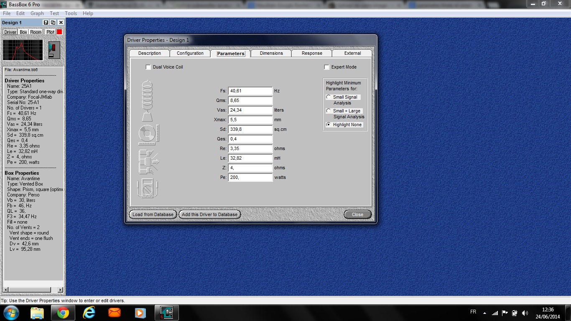571x321 pixels.
Task: Click the duplicate design icon in Design 1 header
Action: coord(53,23)
